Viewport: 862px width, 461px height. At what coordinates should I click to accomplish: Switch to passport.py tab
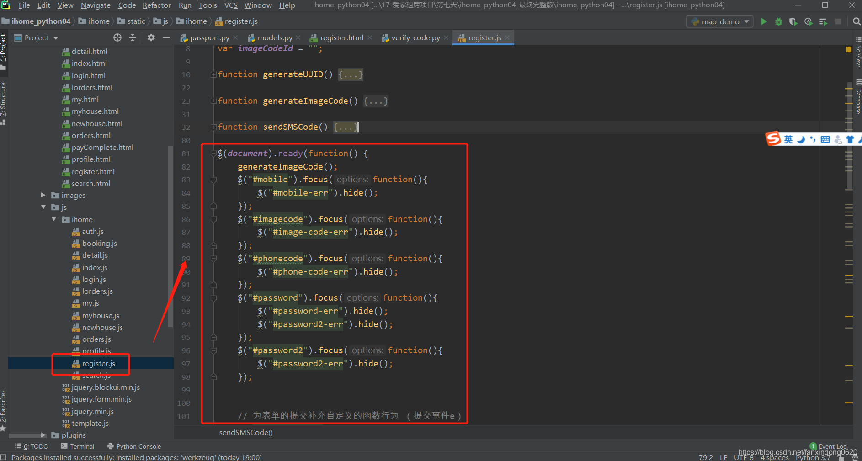(x=209, y=37)
